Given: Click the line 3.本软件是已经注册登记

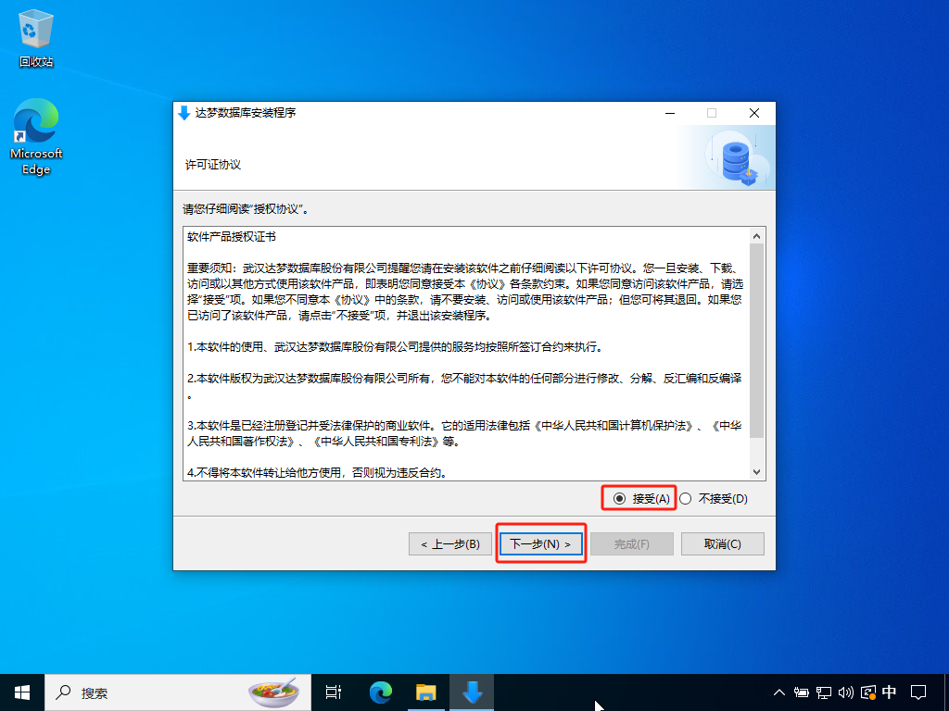Looking at the screenshot, I should tap(465, 433).
